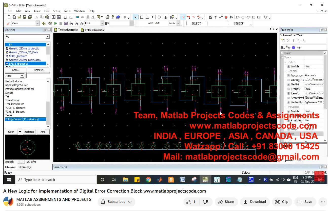Screen dimensions: 331x211
Task: Click the YouTube Share button
Action: [226, 202]
